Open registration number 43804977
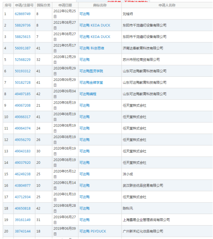Viewport: 213px width, 239px height. pyautogui.click(x=23, y=186)
